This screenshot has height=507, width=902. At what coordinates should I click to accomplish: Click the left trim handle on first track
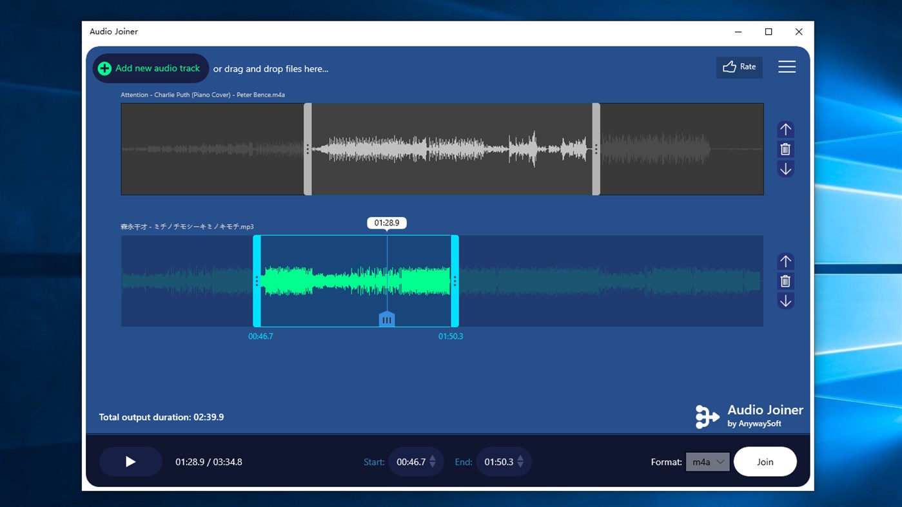click(308, 149)
